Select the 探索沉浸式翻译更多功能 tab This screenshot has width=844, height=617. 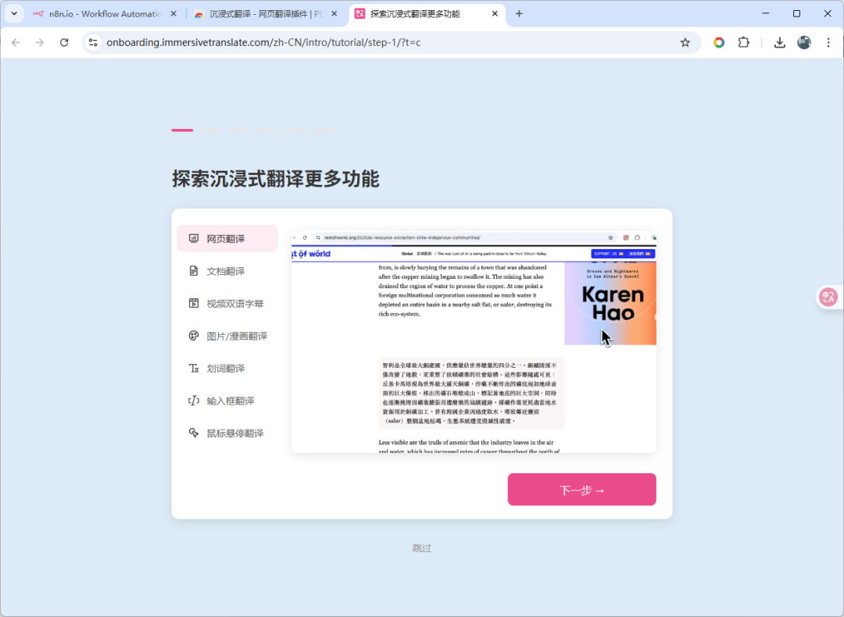[x=427, y=14]
